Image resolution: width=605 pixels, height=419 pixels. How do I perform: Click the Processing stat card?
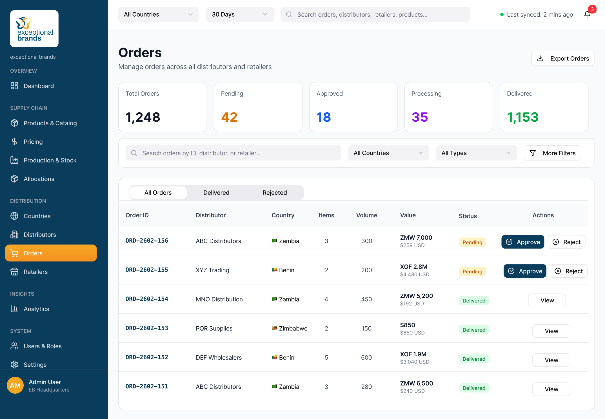click(x=449, y=107)
